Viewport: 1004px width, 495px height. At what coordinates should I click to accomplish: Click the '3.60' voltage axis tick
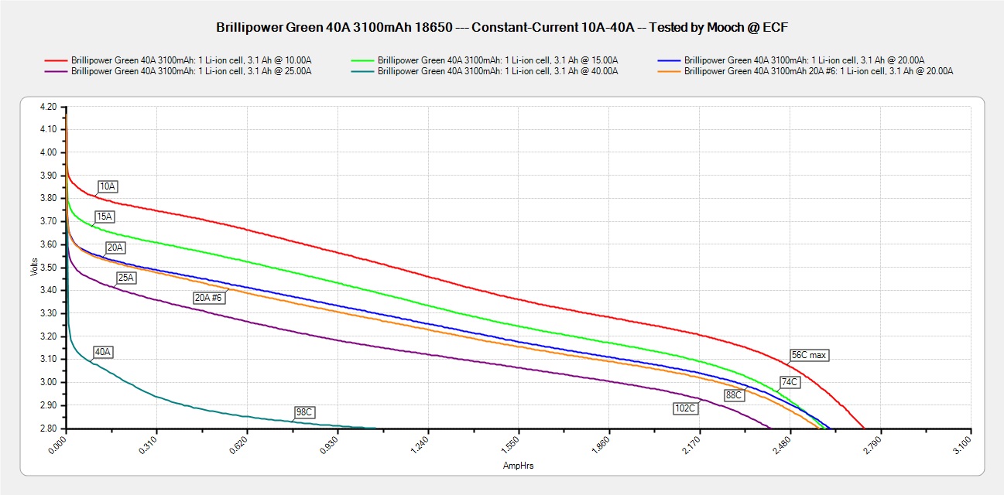point(48,244)
